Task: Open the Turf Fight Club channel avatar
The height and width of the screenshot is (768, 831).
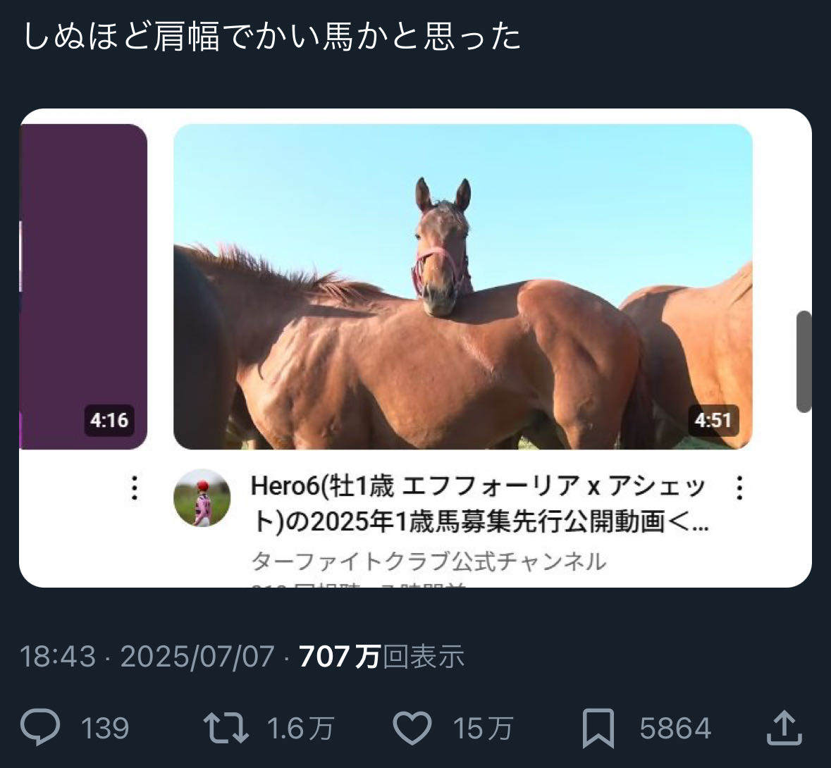Action: point(202,498)
